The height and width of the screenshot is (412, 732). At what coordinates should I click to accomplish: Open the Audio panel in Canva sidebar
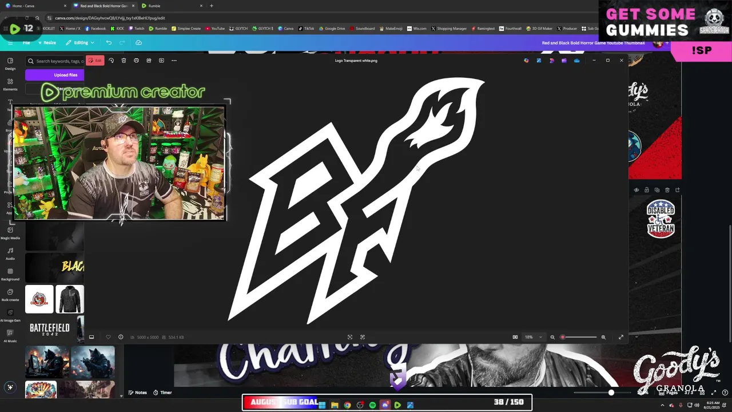[10, 253]
